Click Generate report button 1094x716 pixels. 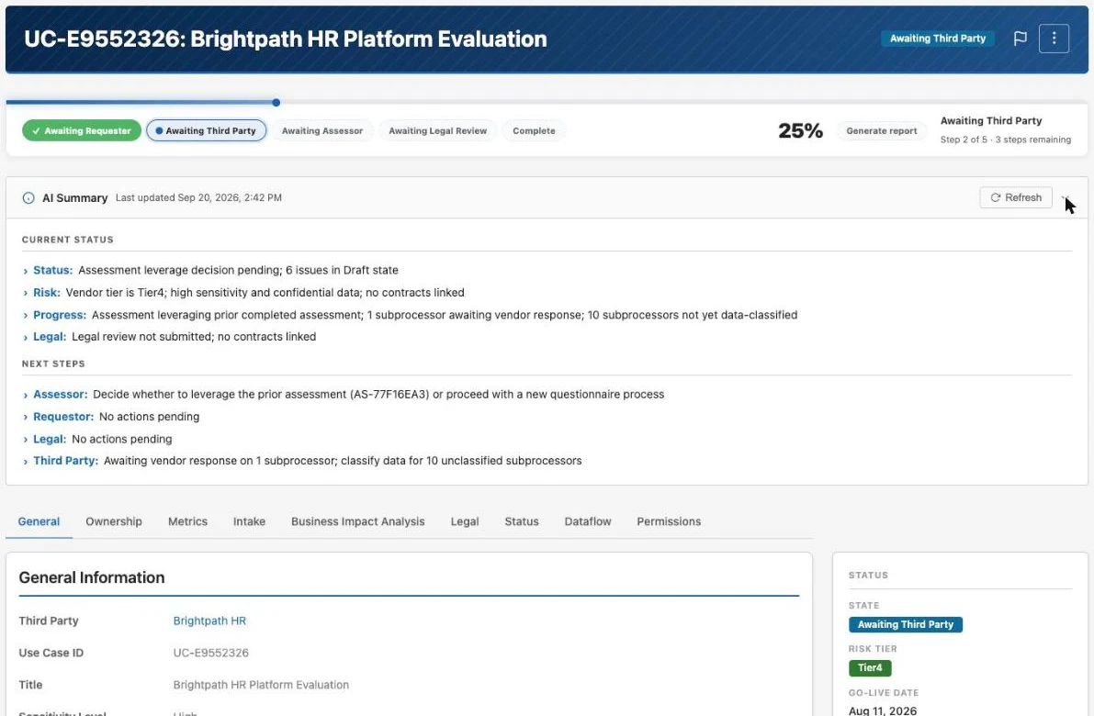coord(881,130)
